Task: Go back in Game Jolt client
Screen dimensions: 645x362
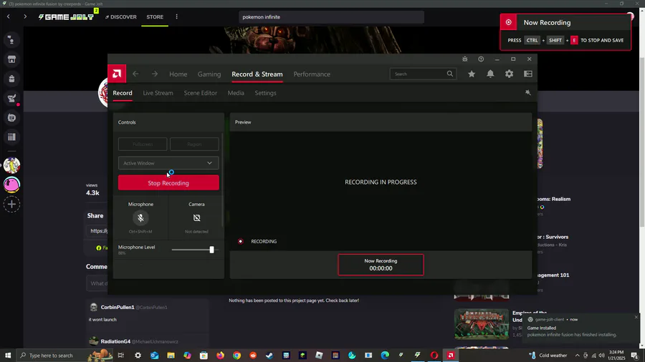Action: click(8, 17)
